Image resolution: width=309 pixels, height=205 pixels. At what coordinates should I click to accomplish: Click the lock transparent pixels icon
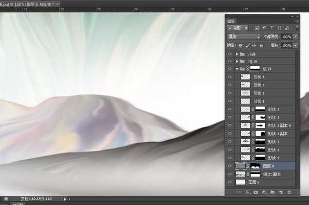[x=241, y=46]
